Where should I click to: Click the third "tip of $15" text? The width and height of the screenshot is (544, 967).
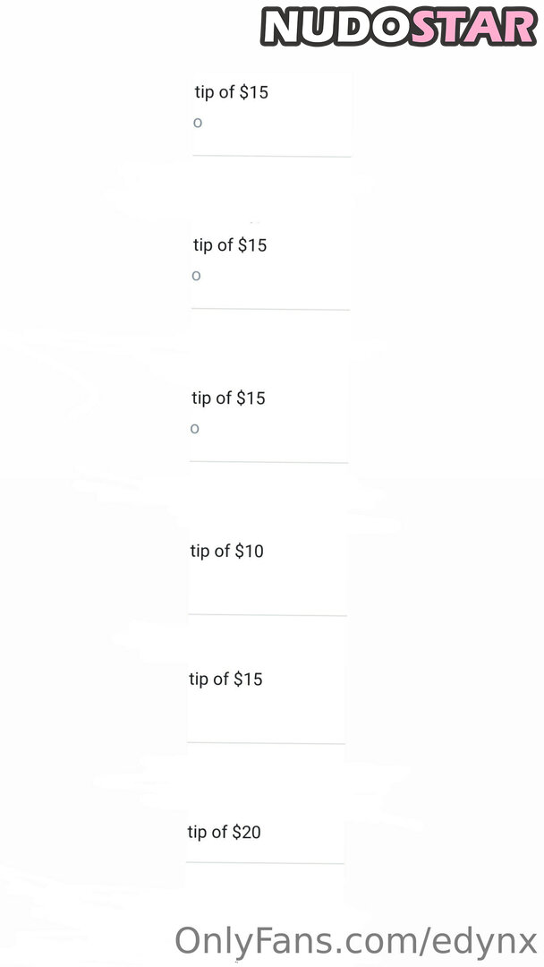point(228,398)
